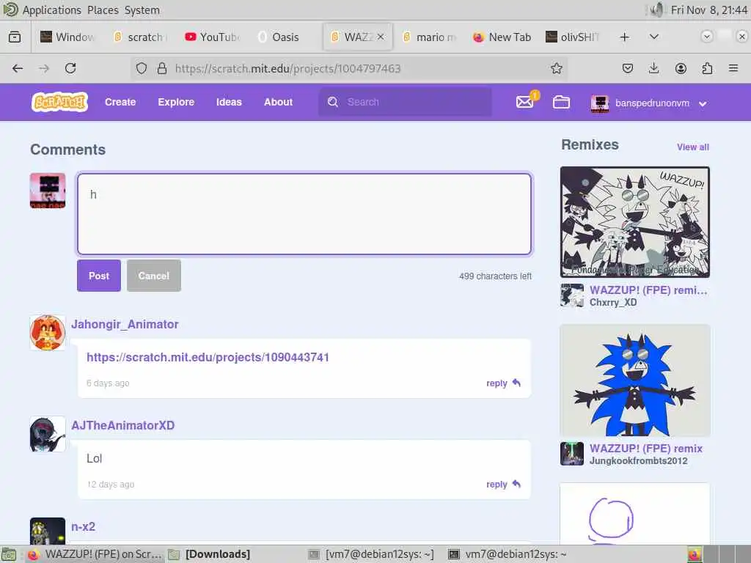Open the My Stuff folder icon

click(x=561, y=102)
